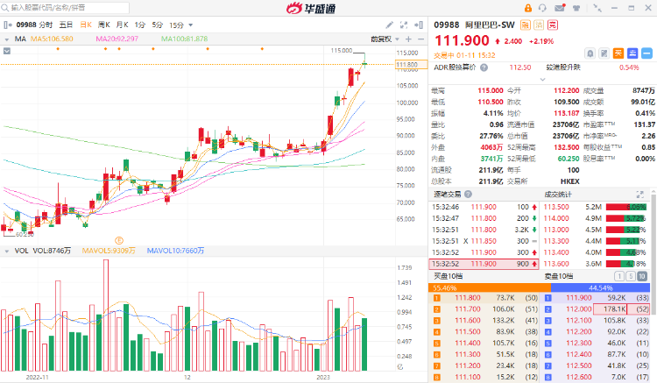This screenshot has height=383, width=657.
Task: Collapse the MA indicator arrow
Action: click(x=7, y=39)
